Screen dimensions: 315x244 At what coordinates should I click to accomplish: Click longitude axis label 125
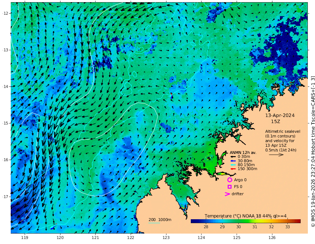pyautogui.click(x=237, y=238)
